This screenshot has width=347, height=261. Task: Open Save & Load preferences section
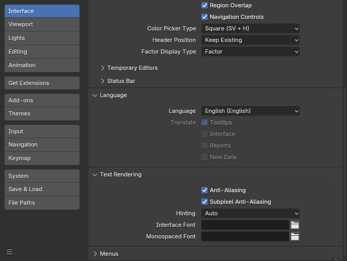click(x=42, y=189)
